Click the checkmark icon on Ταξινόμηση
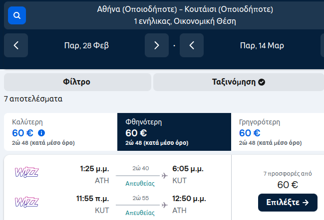This screenshot has width=324, height=220. click(x=262, y=82)
